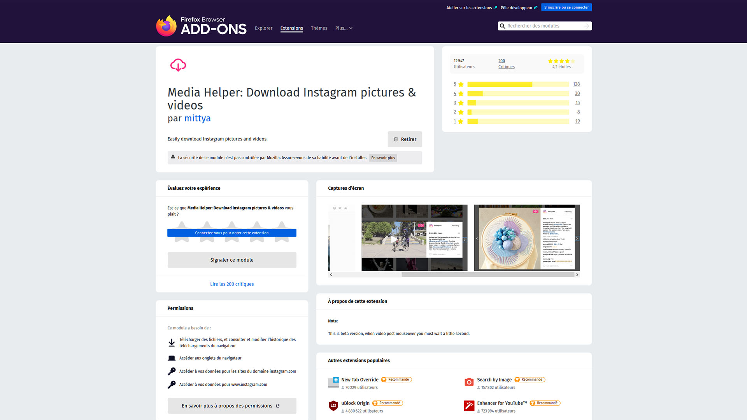Remove the extension with Retirer button
The width and height of the screenshot is (747, 420).
coord(405,139)
